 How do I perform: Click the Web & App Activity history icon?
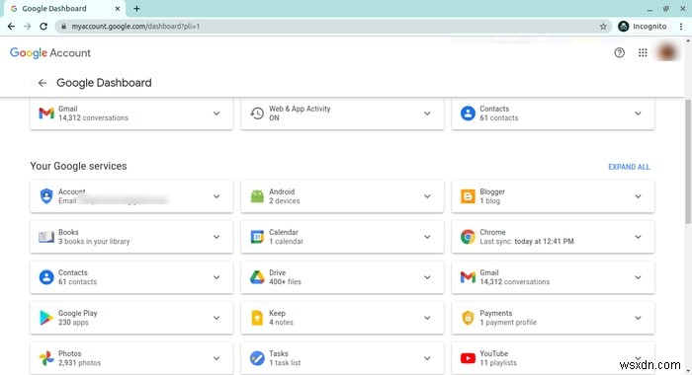click(257, 113)
